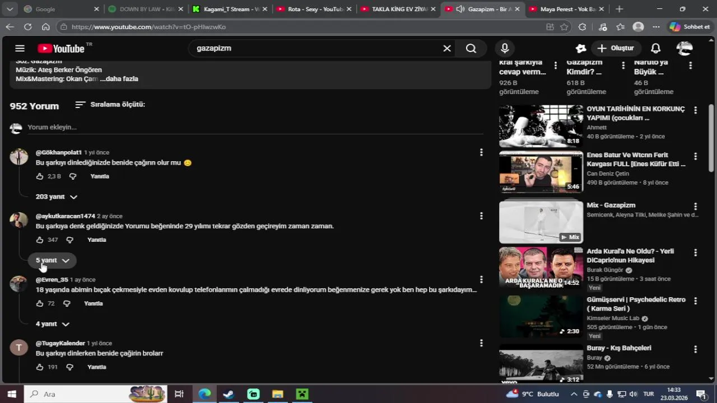Dislike Evren_35's comment
The height and width of the screenshot is (403, 717).
click(x=67, y=303)
